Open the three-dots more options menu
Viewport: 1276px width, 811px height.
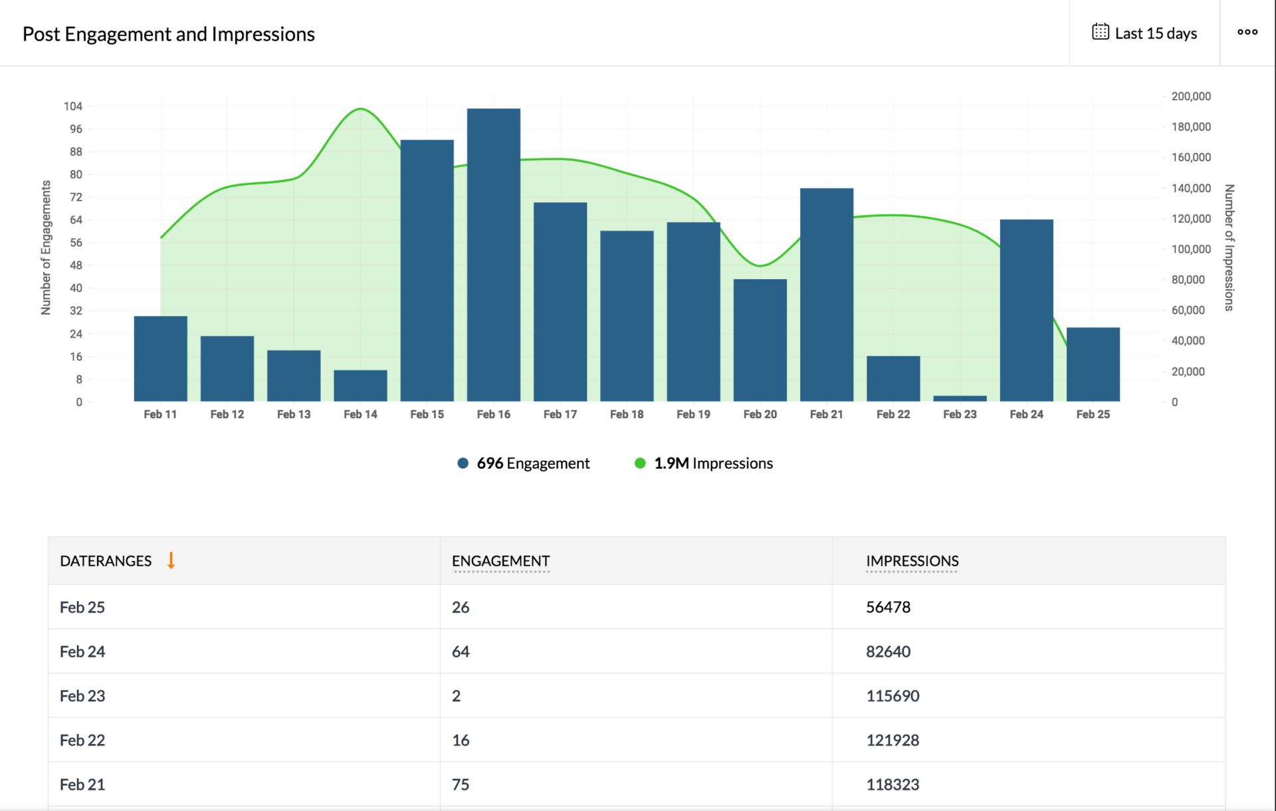(1247, 32)
